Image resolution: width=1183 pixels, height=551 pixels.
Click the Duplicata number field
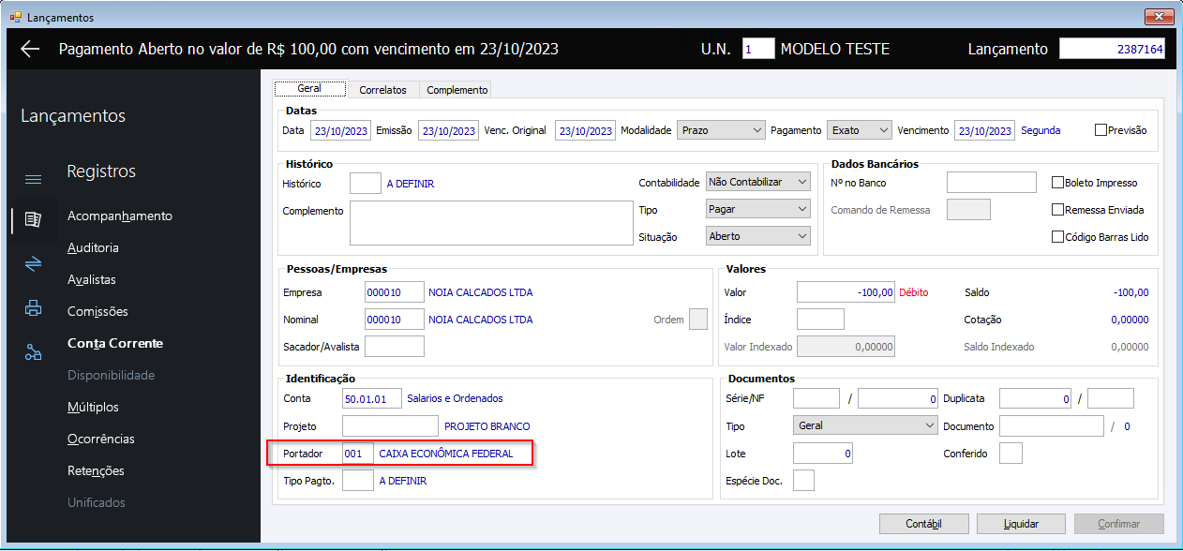[x=1035, y=398]
